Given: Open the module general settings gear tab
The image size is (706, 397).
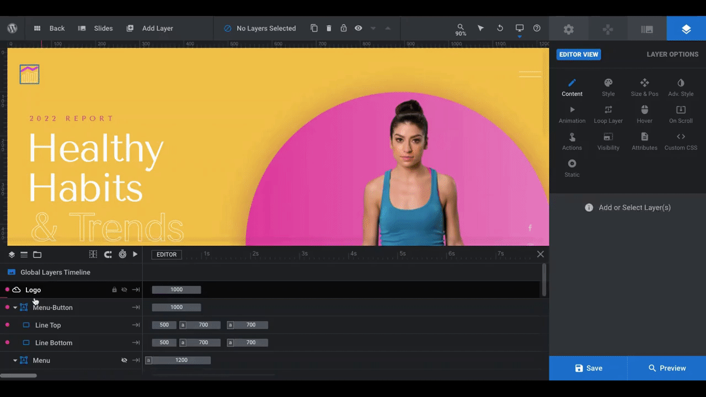Looking at the screenshot, I should pyautogui.click(x=569, y=29).
